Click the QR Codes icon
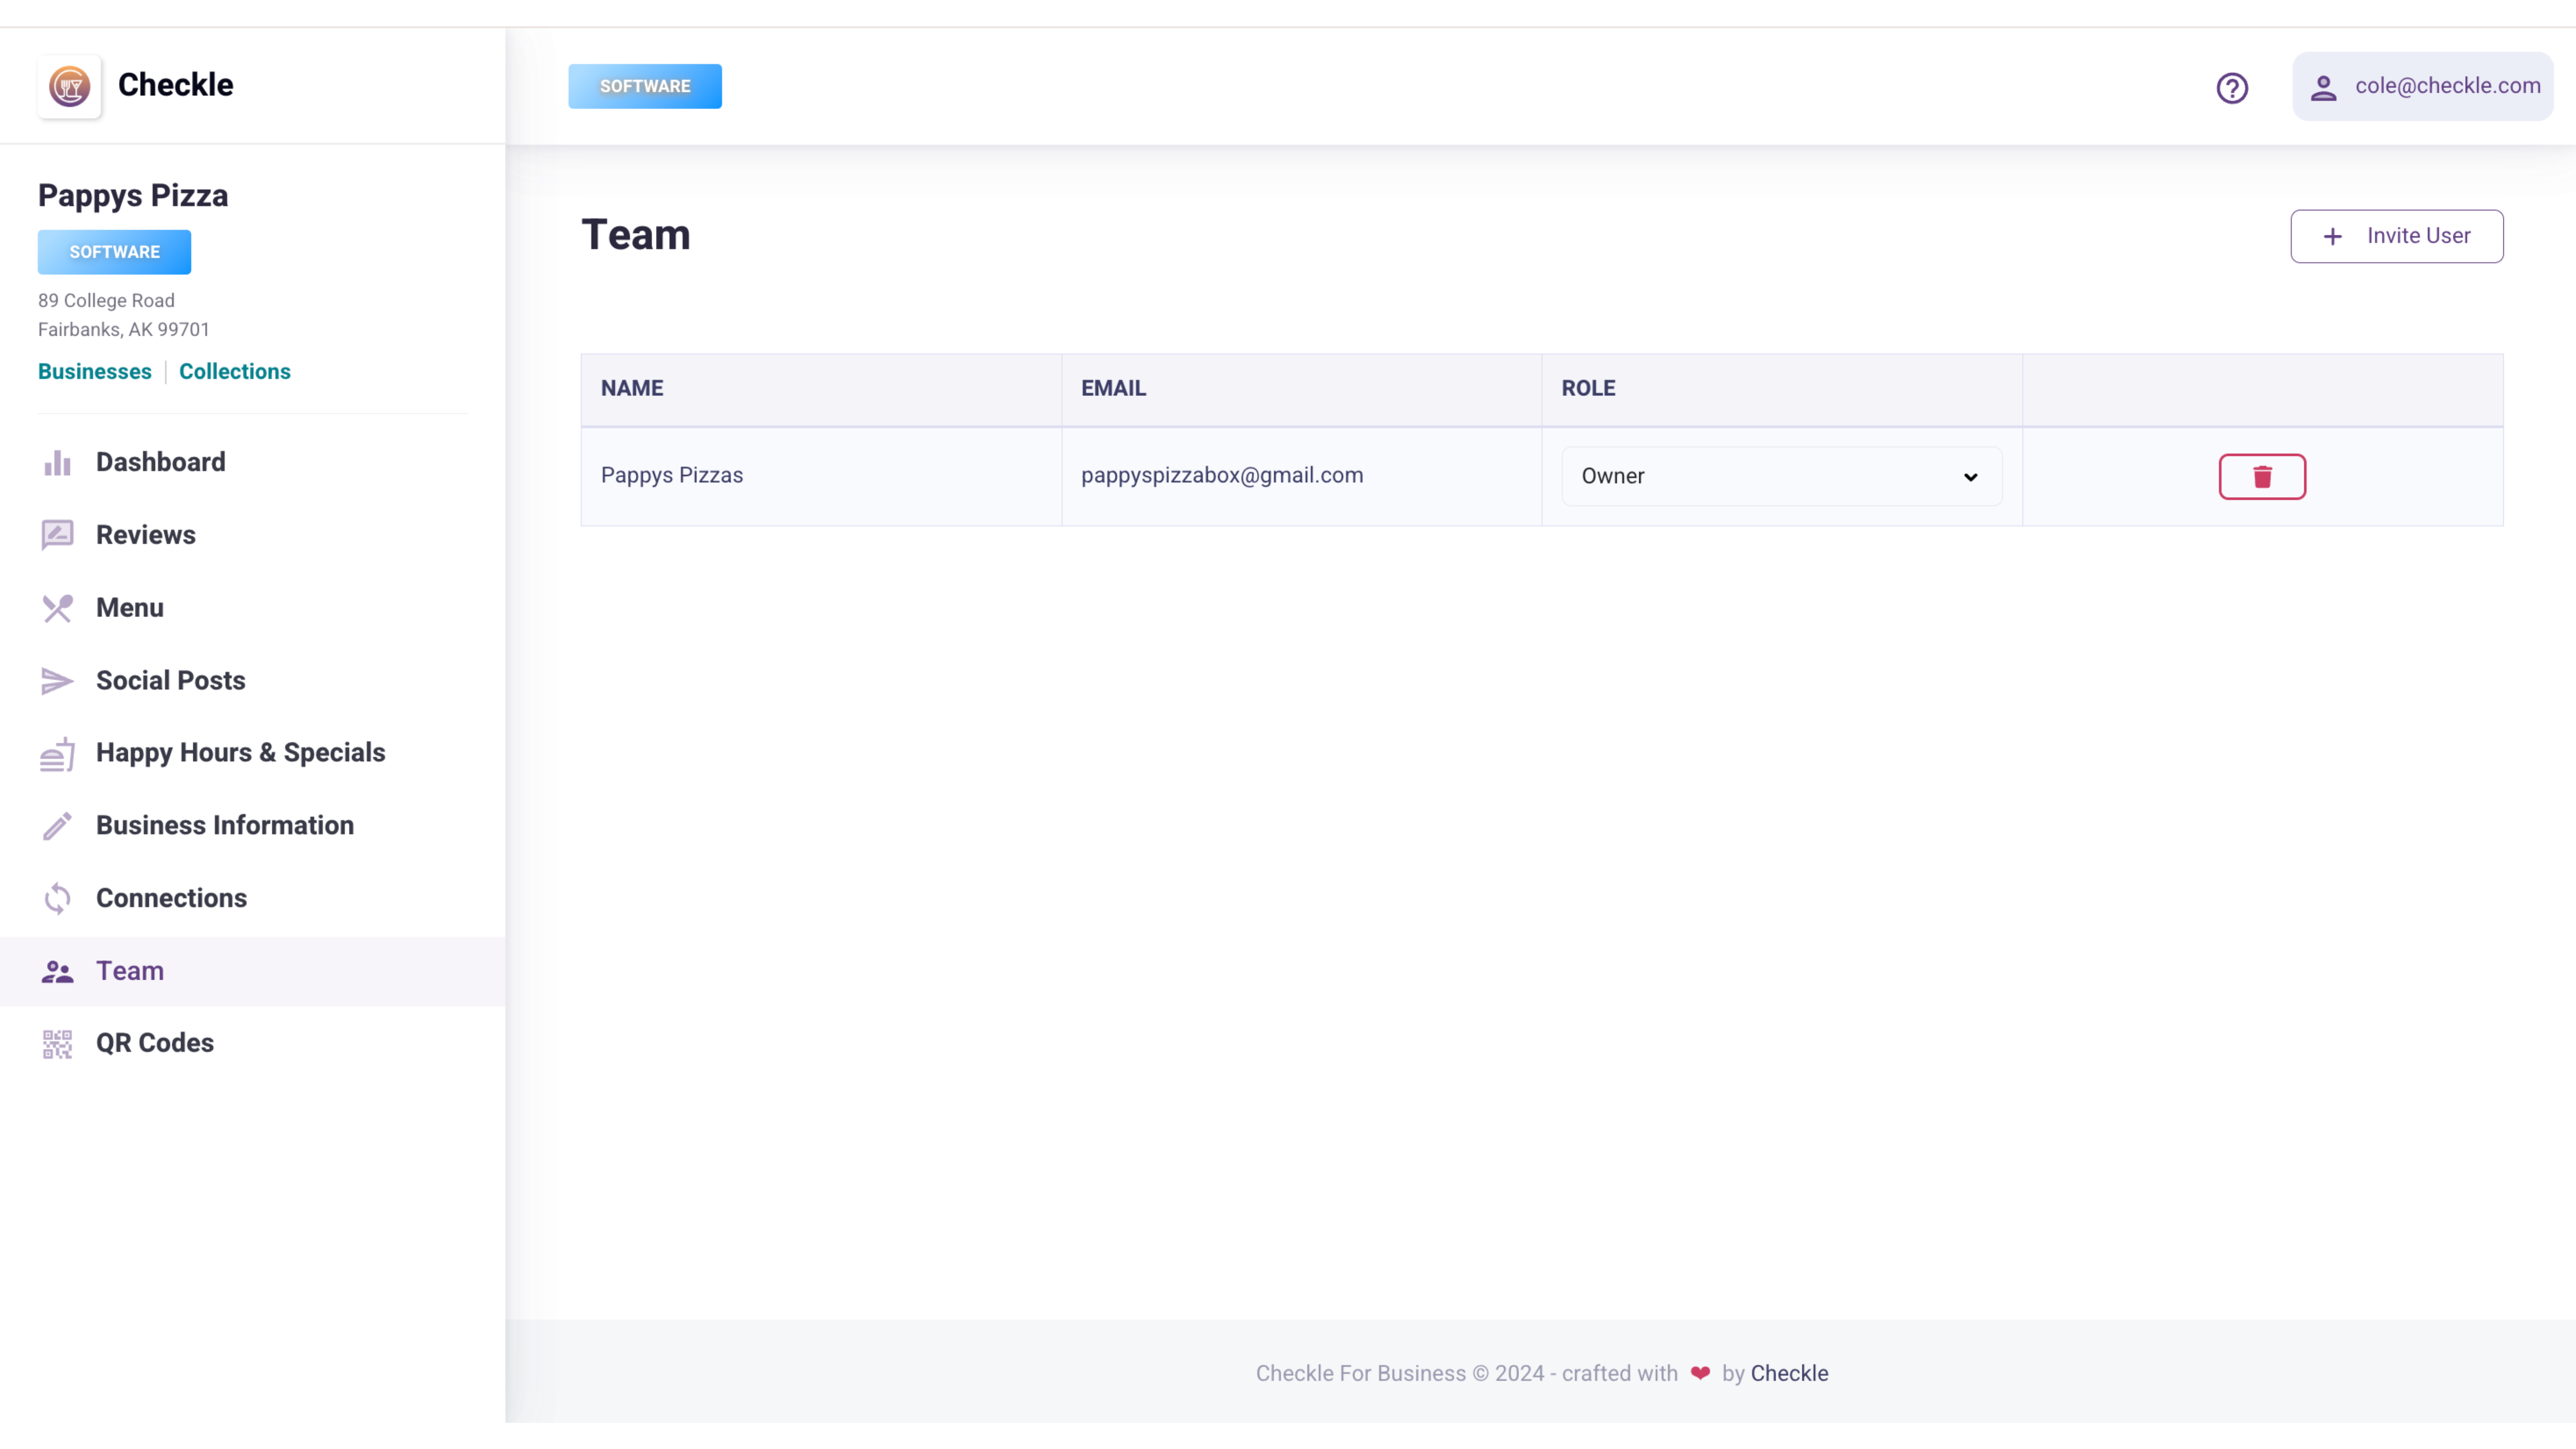 [x=57, y=1044]
